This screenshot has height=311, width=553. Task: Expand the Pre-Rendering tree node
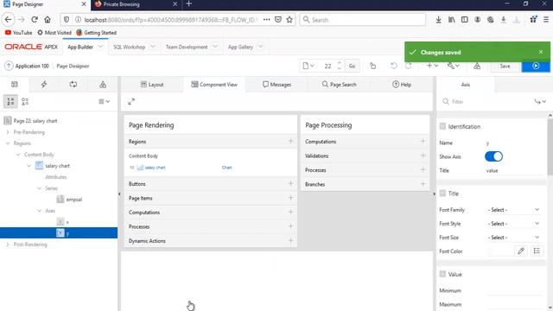click(8, 132)
